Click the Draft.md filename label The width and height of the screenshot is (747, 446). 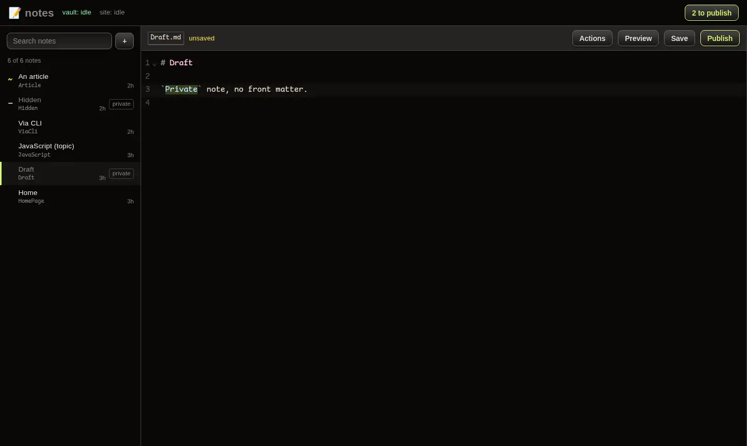[166, 38]
